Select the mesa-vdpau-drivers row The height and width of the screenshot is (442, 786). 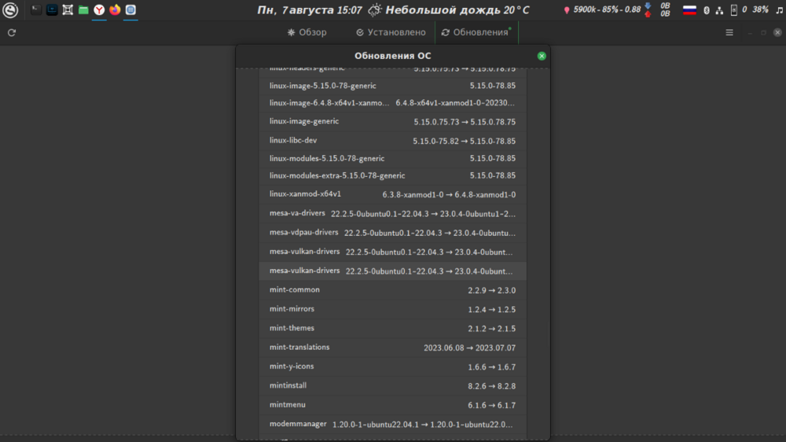pyautogui.click(x=392, y=233)
